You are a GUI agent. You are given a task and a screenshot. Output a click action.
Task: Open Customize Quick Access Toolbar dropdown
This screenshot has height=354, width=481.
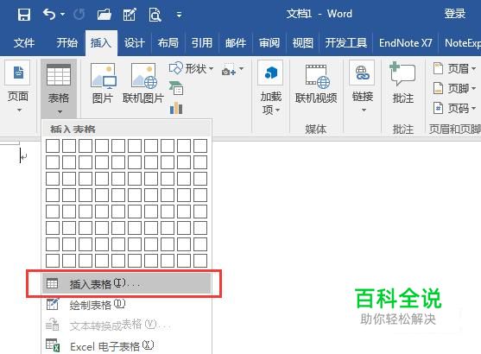click(x=179, y=15)
